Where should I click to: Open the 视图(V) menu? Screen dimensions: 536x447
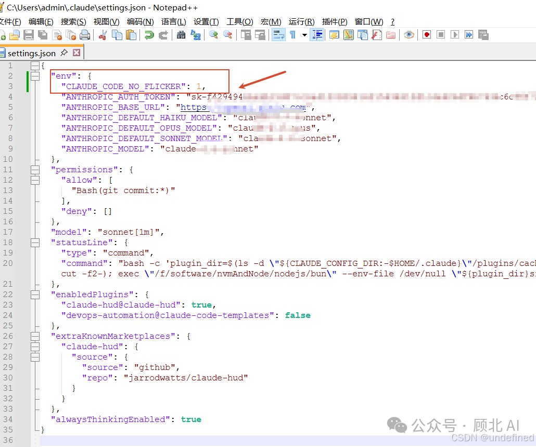coord(106,22)
